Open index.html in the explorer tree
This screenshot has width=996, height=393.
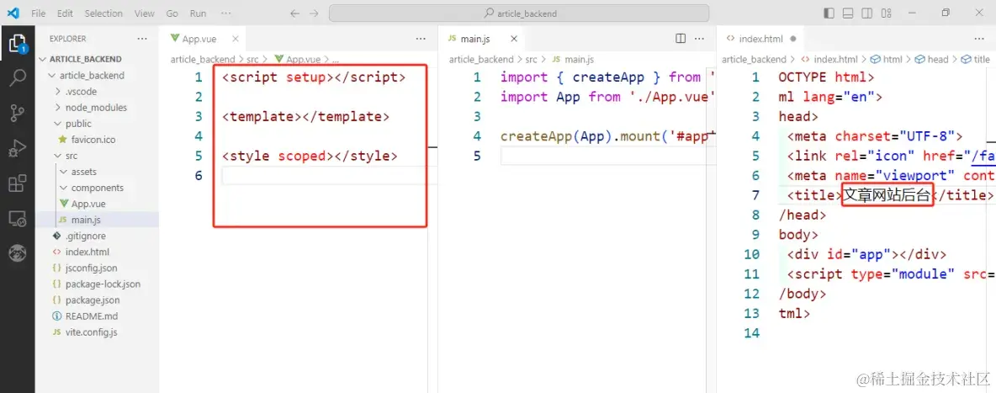98,252
